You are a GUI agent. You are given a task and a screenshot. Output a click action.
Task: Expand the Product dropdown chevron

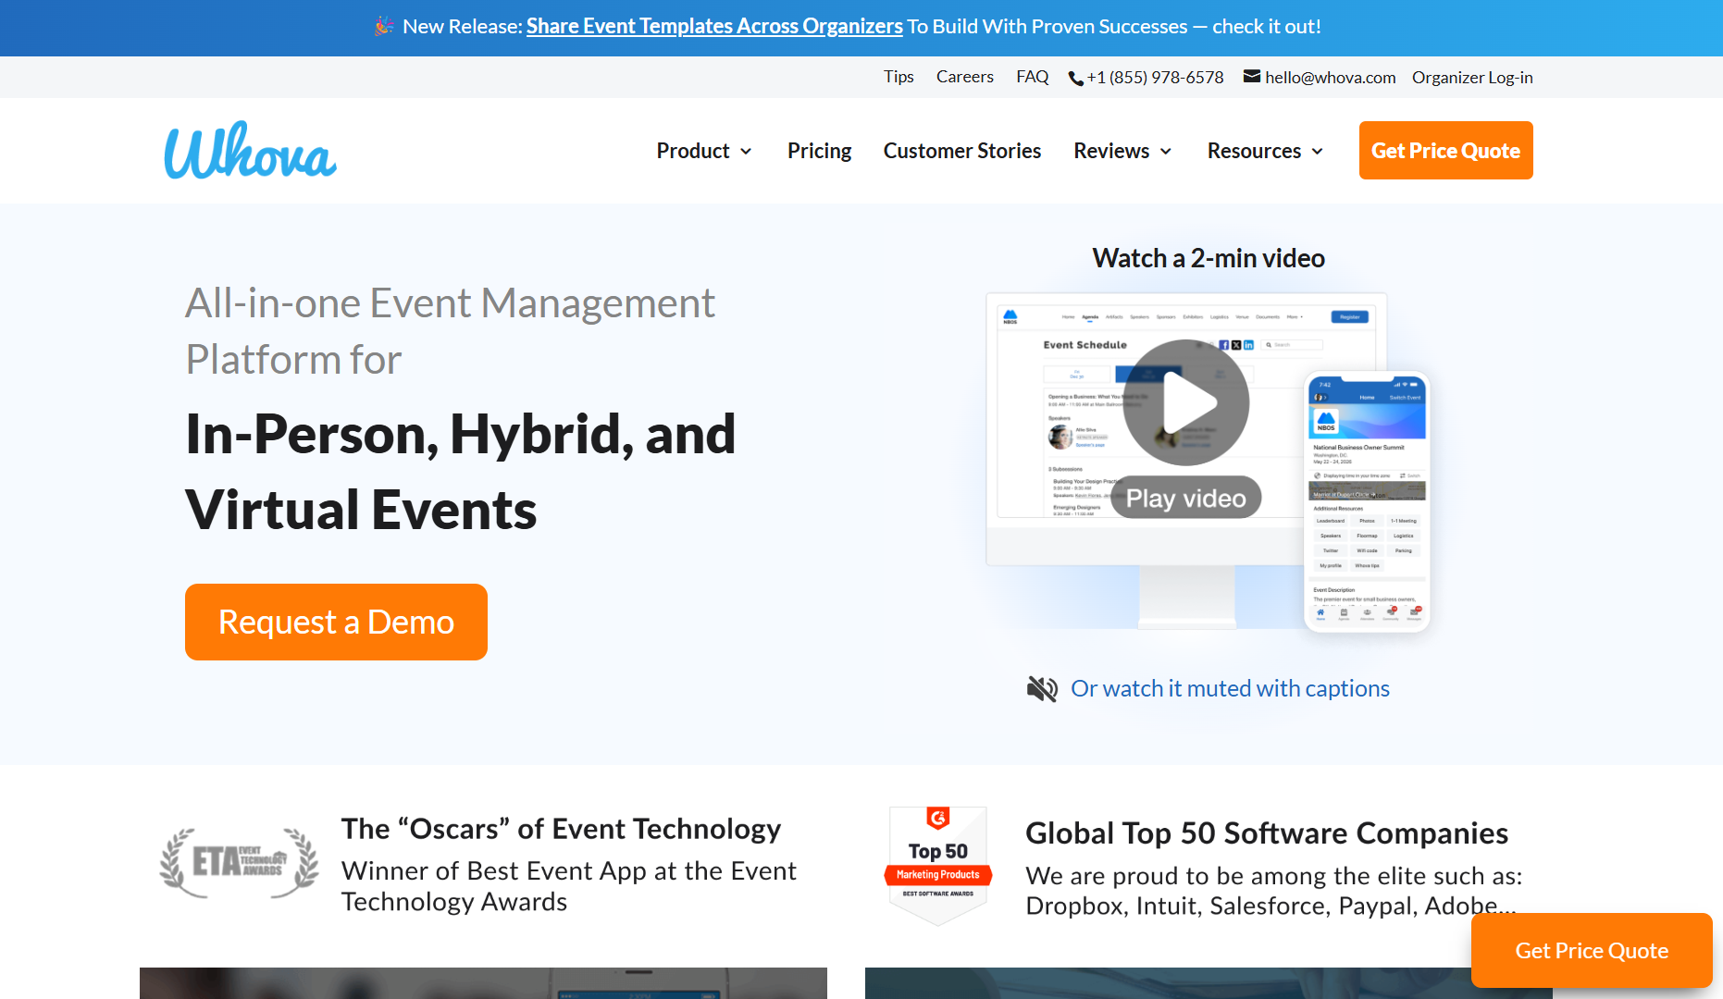point(746,152)
